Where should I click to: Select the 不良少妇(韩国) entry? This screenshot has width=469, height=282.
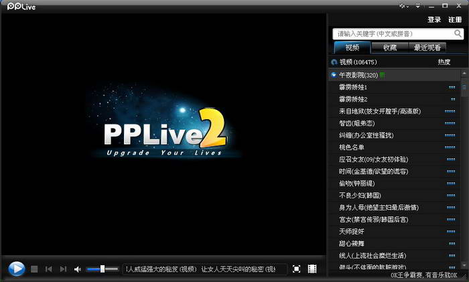pyautogui.click(x=394, y=196)
